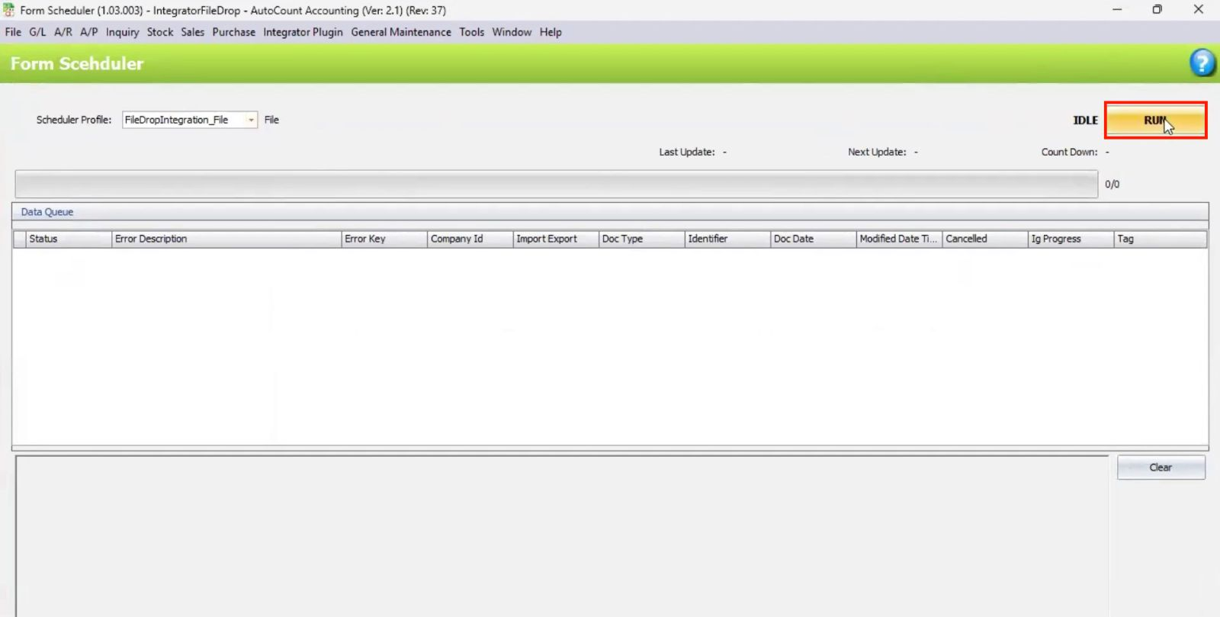Click the Clear button
The width and height of the screenshot is (1220, 617).
pos(1161,468)
